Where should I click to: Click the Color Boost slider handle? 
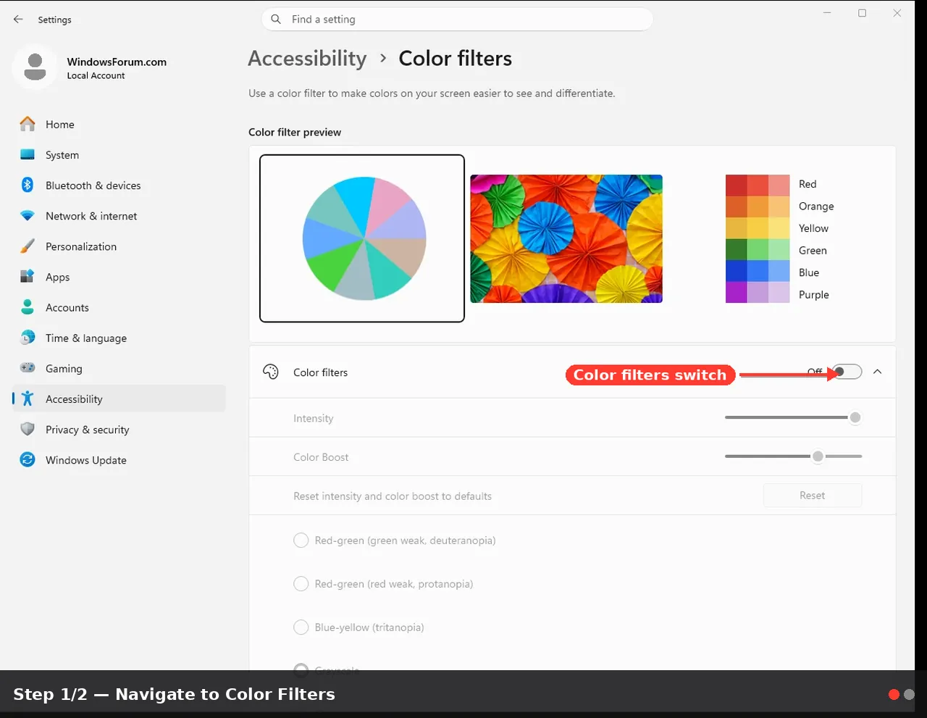818,456
